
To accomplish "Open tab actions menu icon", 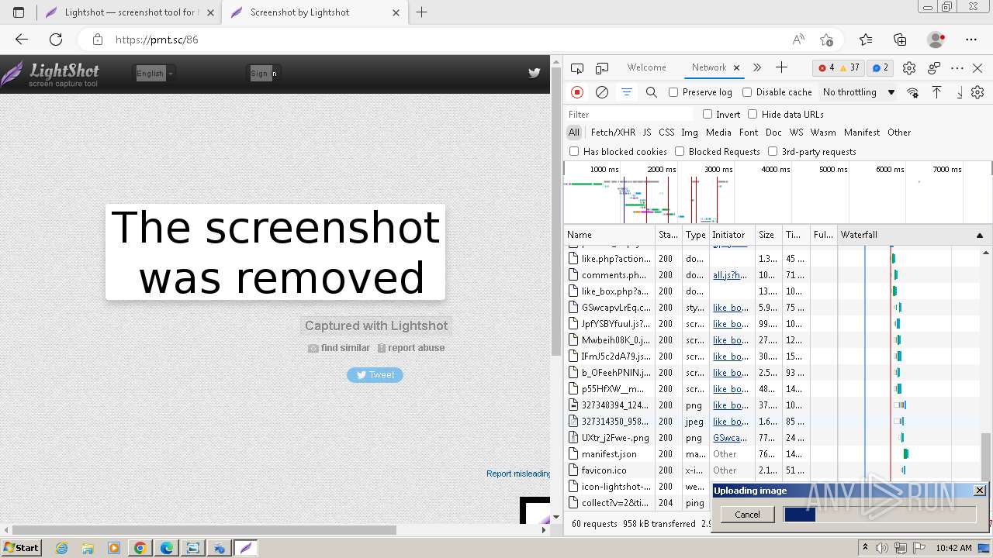I will coord(19,12).
